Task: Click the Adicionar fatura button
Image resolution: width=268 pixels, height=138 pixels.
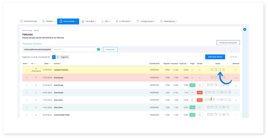Action: click(215, 57)
